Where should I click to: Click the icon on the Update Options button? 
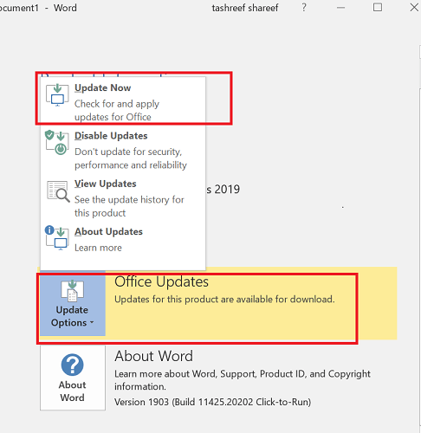pos(73,291)
